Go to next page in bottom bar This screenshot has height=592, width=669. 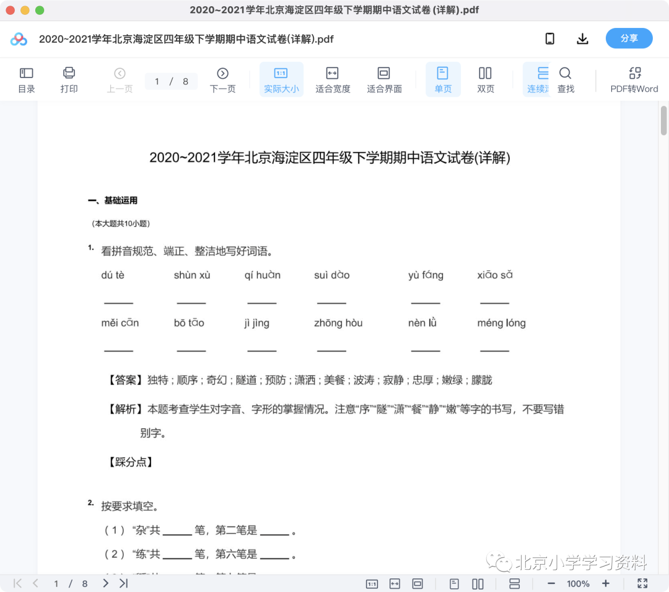(105, 583)
